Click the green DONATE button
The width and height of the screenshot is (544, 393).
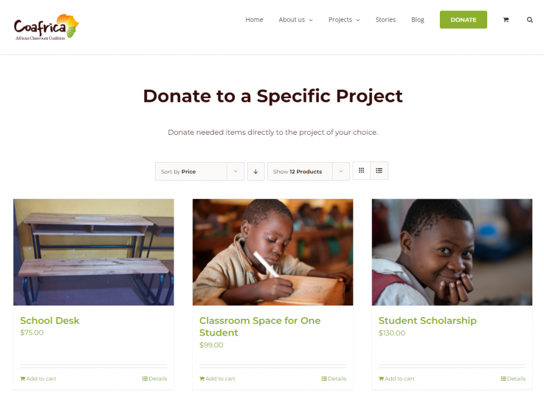(x=463, y=20)
